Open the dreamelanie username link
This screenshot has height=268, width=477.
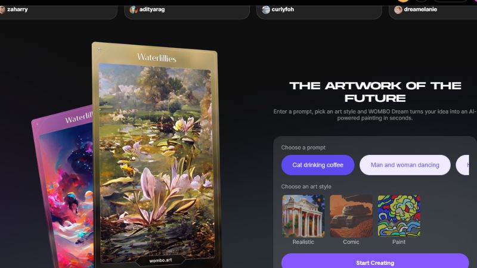(420, 10)
